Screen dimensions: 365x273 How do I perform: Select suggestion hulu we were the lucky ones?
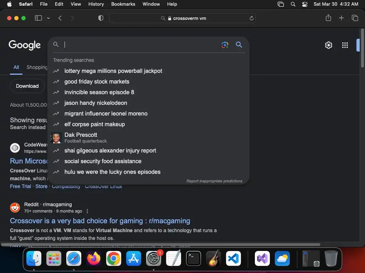click(148, 172)
